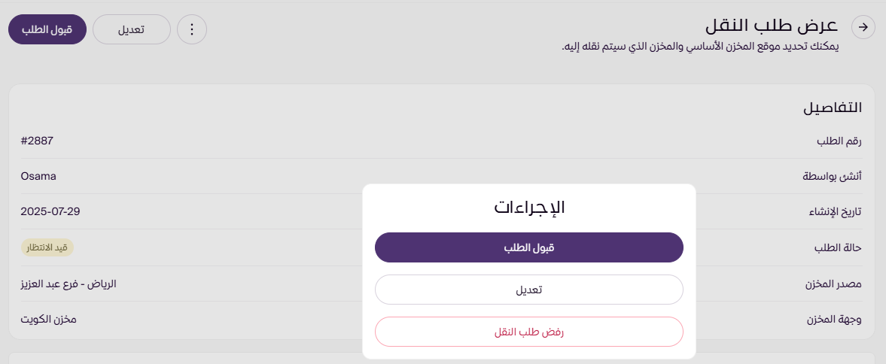This screenshot has height=364, width=886.
Task: Click the الإجراءات popup heading
Action: (529, 208)
